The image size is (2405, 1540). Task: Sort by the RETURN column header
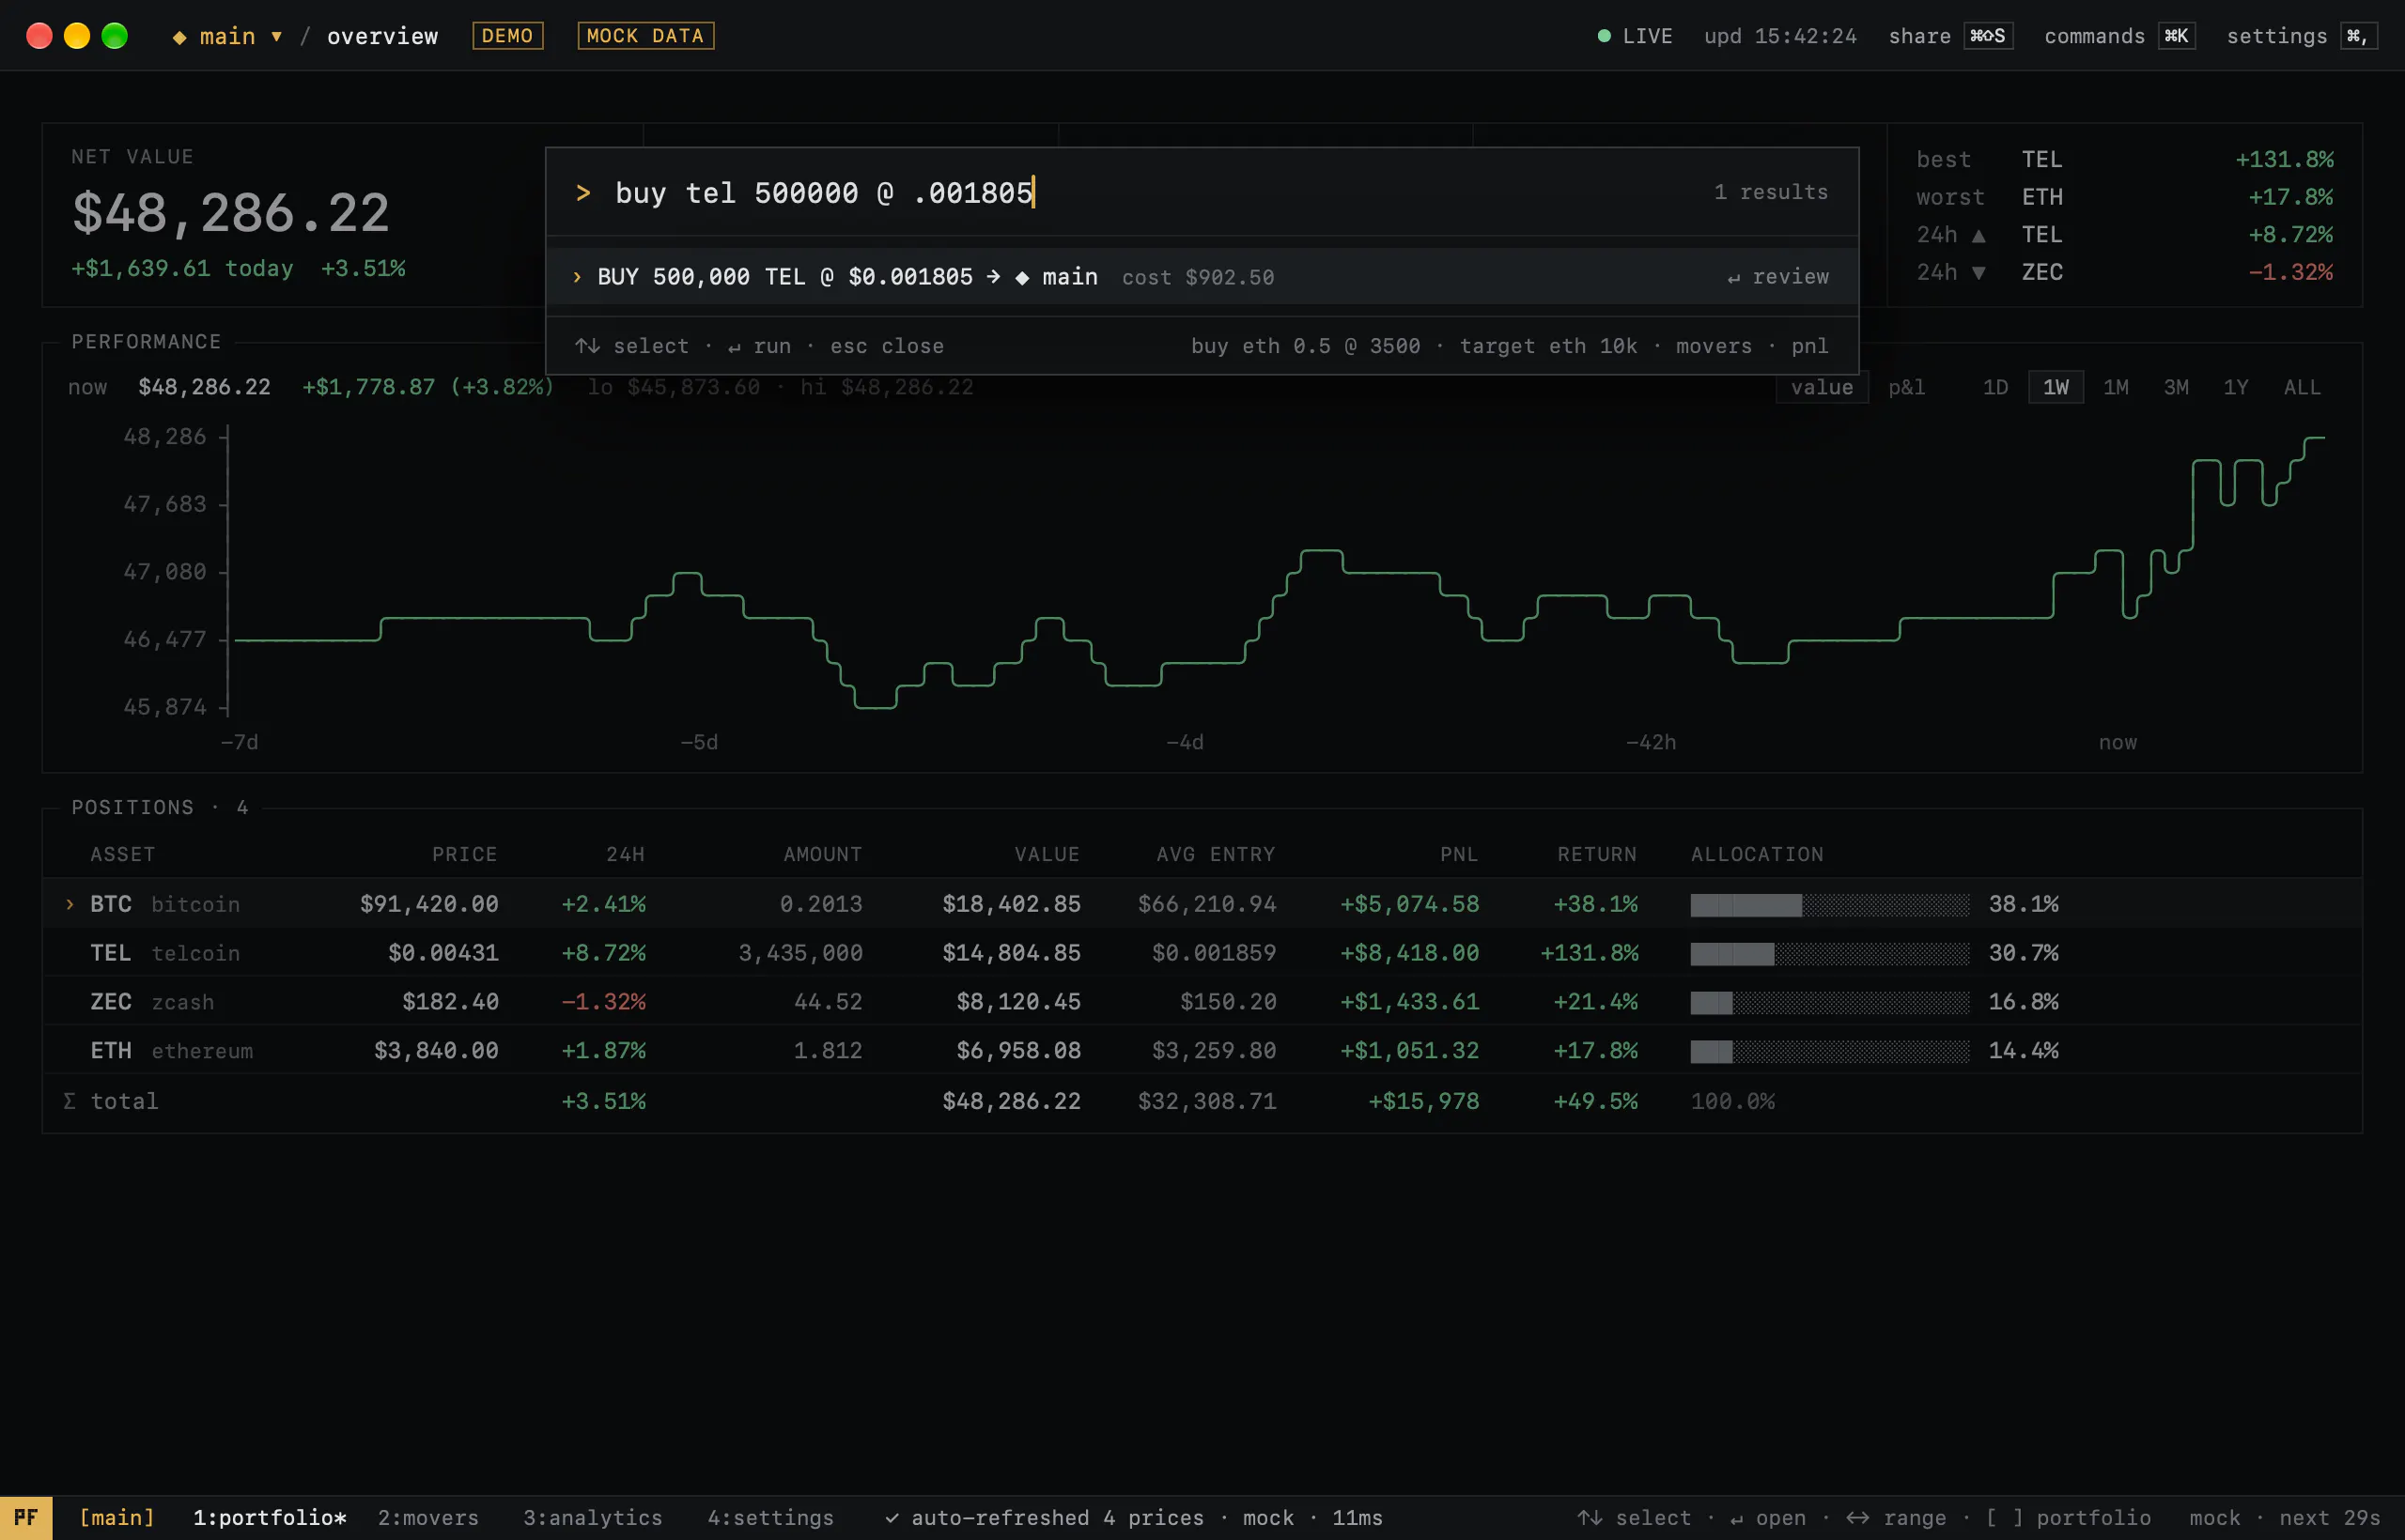click(1597, 855)
